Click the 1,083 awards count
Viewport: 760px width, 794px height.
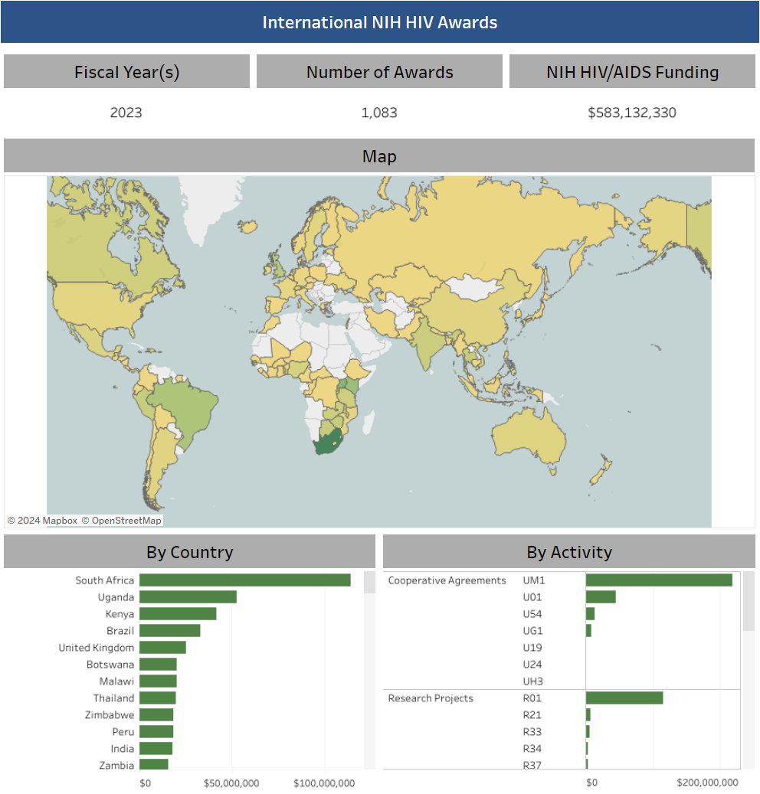[379, 113]
